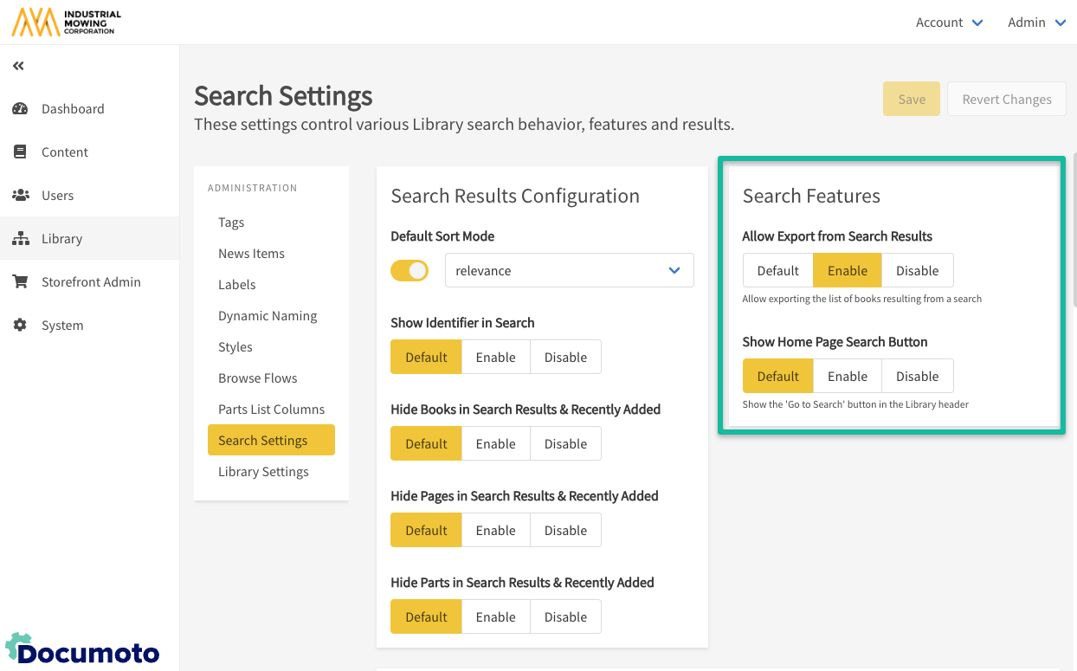This screenshot has height=671, width=1077.
Task: Collapse the sidebar with double chevron icon
Action: tap(18, 66)
